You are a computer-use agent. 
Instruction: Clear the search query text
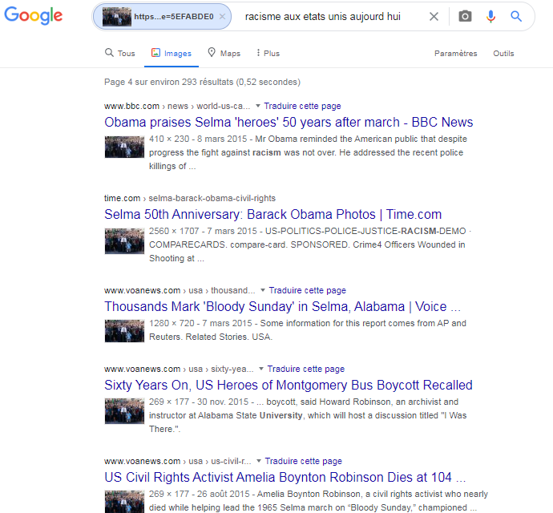tap(434, 17)
